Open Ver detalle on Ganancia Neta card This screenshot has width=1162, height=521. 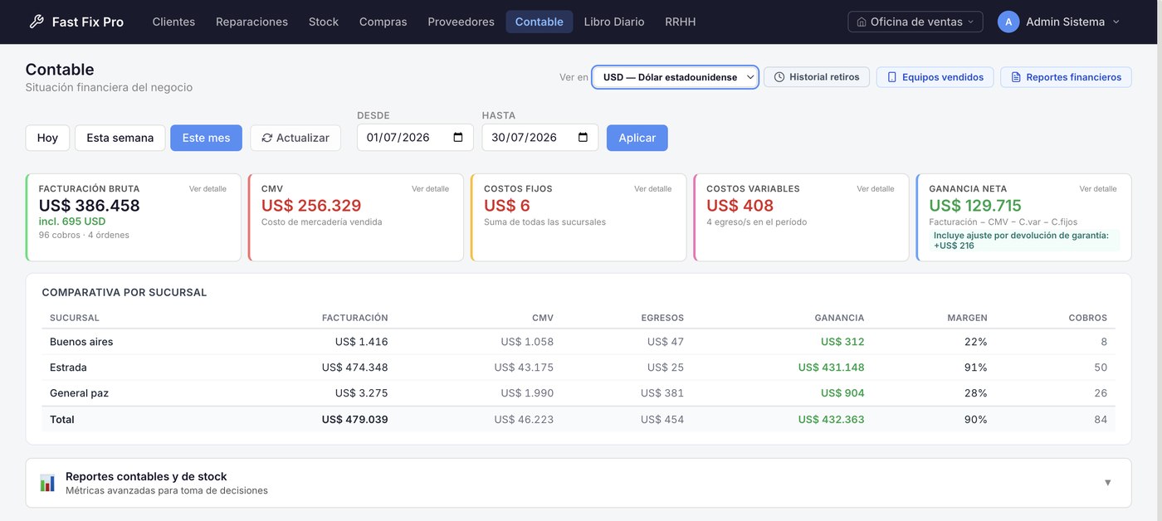click(x=1098, y=189)
